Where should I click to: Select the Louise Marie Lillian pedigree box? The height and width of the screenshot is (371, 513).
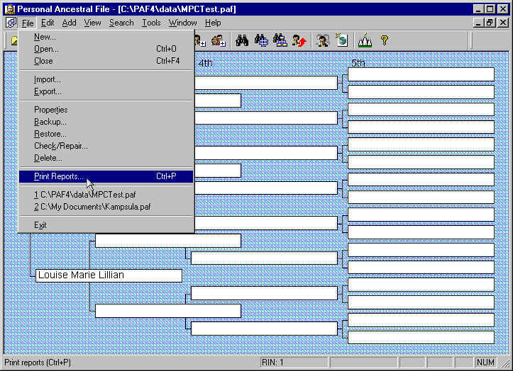pos(109,275)
